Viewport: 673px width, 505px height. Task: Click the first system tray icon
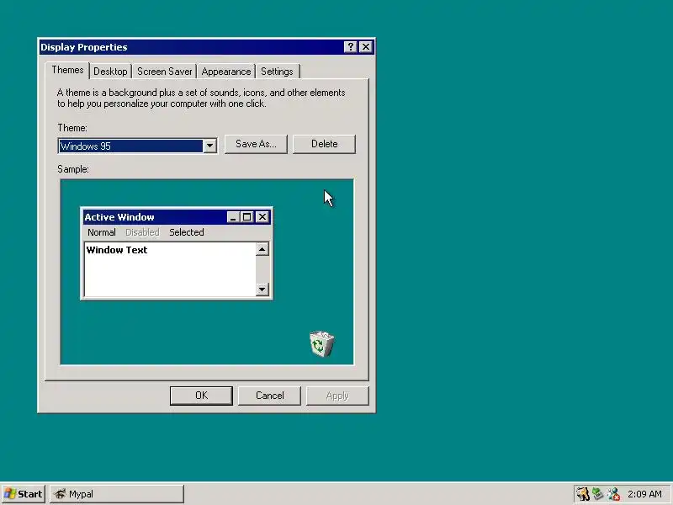pos(583,494)
